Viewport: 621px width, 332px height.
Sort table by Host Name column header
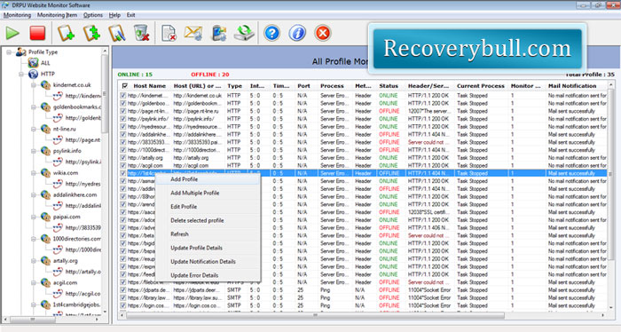[149, 85]
